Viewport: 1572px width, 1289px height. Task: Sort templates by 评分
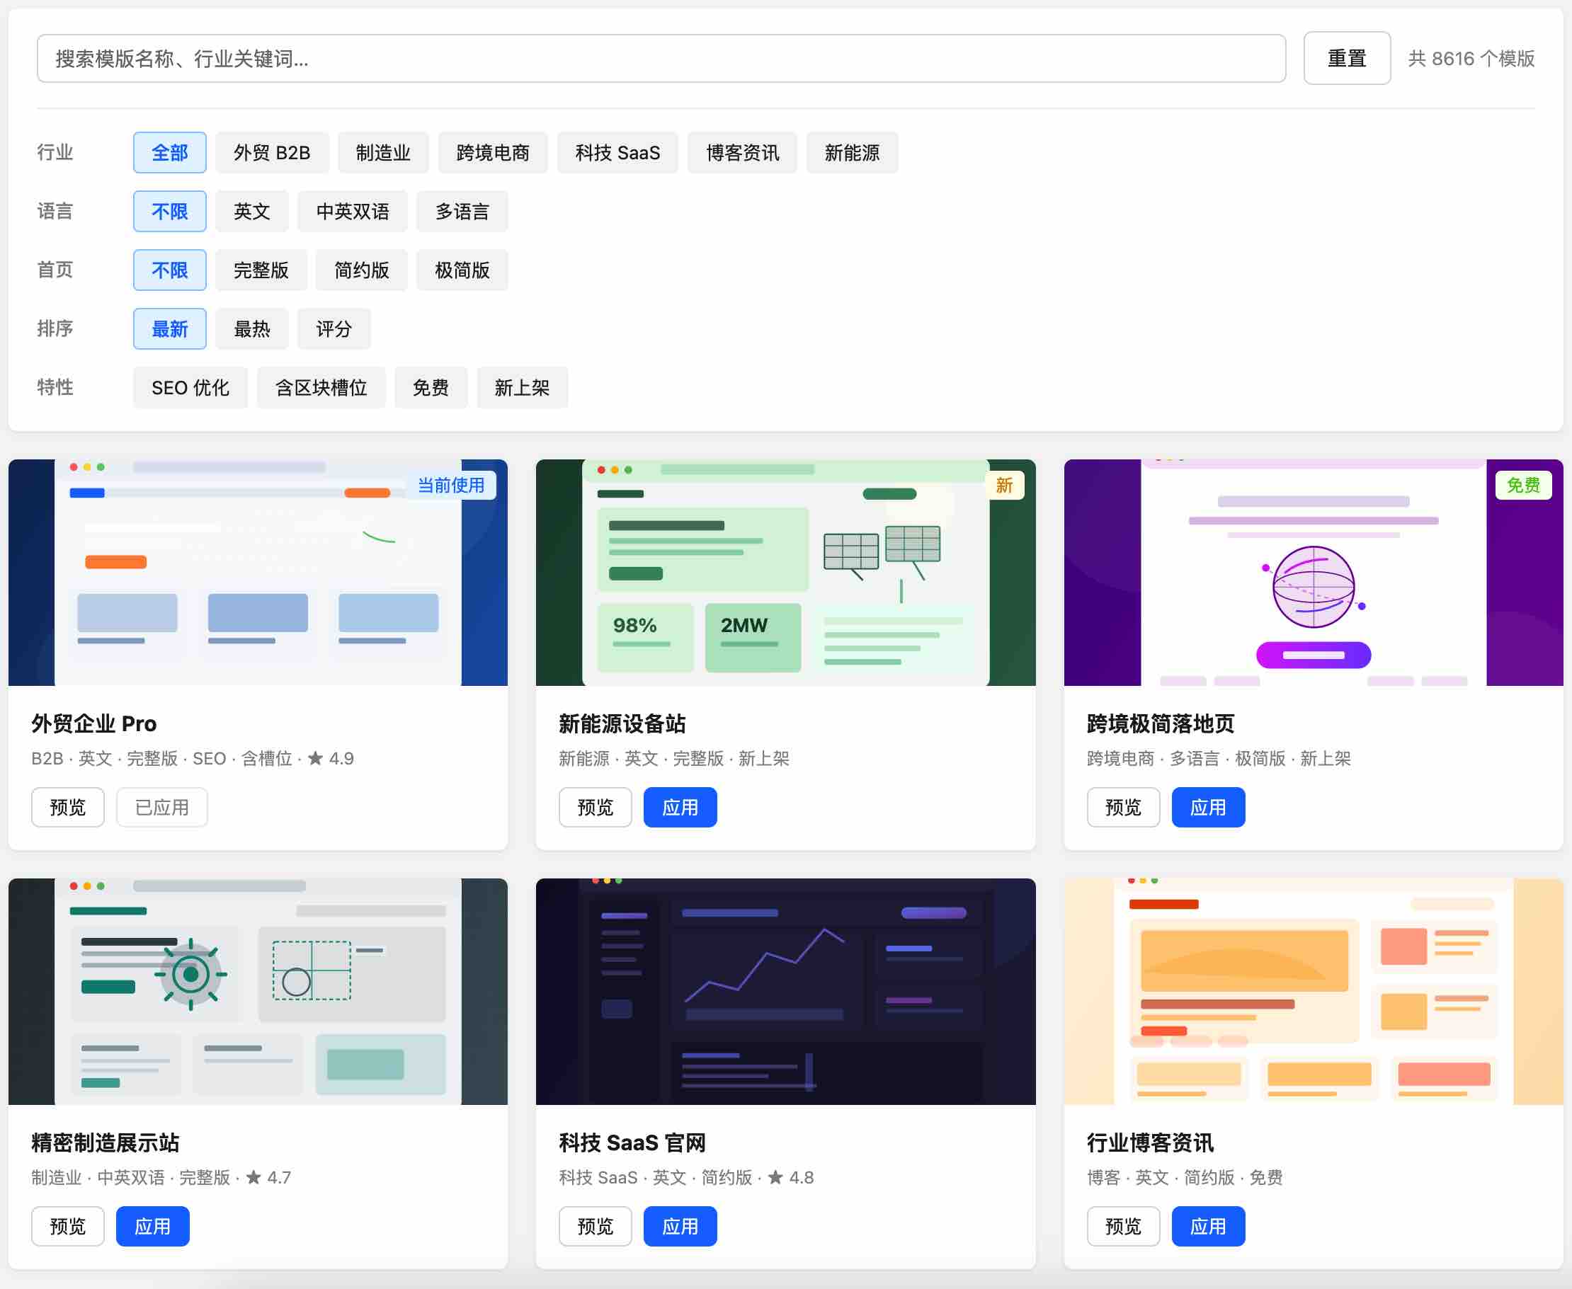[x=334, y=328]
